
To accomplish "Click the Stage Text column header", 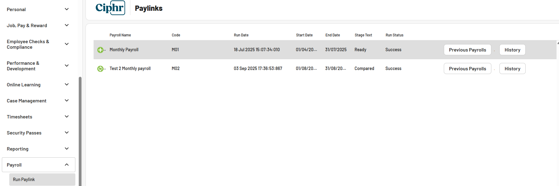I will point(363,35).
